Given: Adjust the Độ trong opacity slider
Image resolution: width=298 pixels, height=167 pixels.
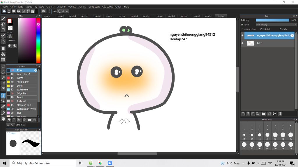Looking at the screenshot, I should click(272, 20).
